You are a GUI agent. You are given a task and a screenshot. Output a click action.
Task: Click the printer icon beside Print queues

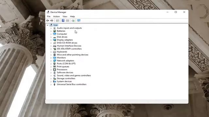pos(55,67)
